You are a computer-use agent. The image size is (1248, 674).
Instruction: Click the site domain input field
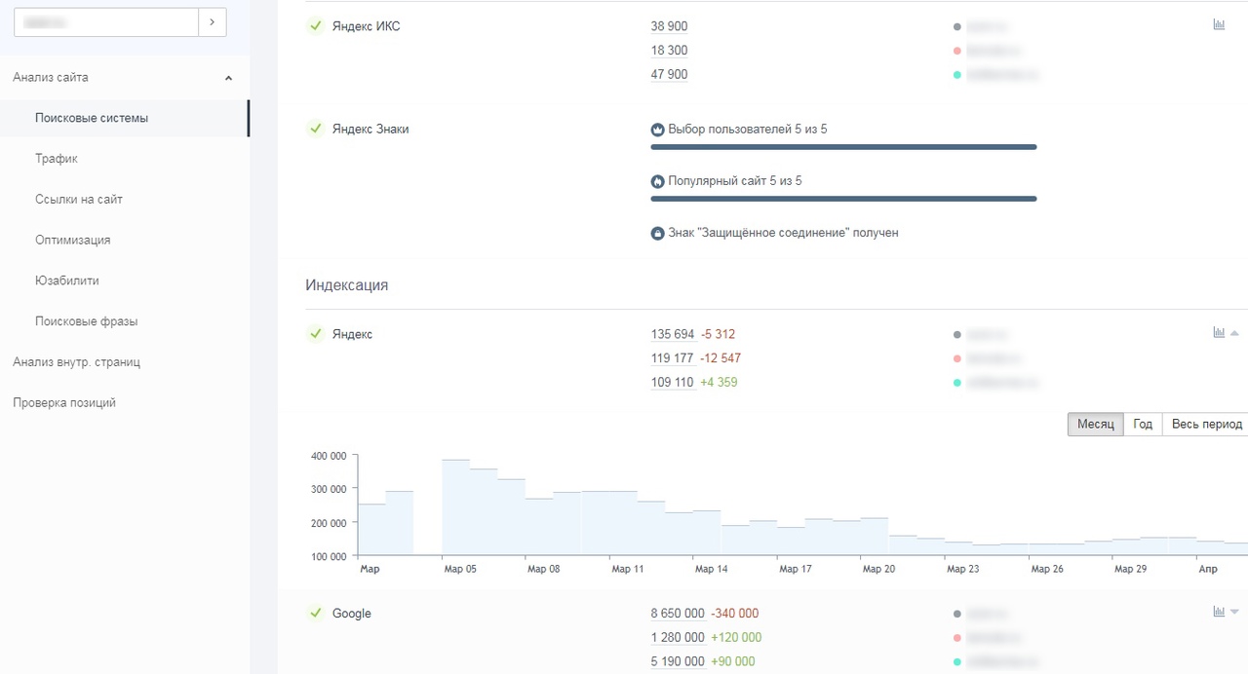[105, 22]
